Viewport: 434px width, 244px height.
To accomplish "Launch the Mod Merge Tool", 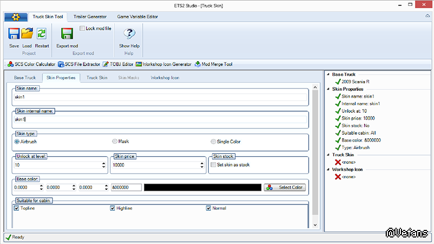I will point(214,65).
